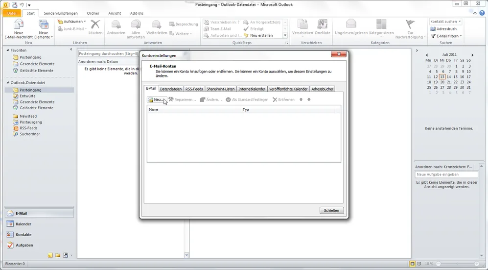Viewport: 488px width, 270px height.
Task: Open the Neue Elemente dropdown
Action: (x=43, y=29)
